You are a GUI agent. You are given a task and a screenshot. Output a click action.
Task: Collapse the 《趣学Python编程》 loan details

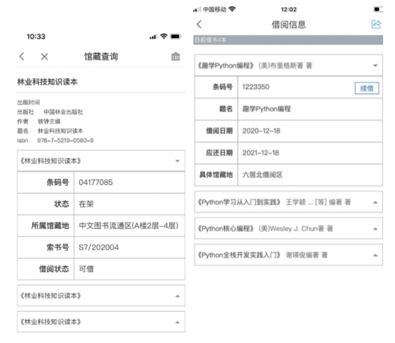tap(288, 66)
